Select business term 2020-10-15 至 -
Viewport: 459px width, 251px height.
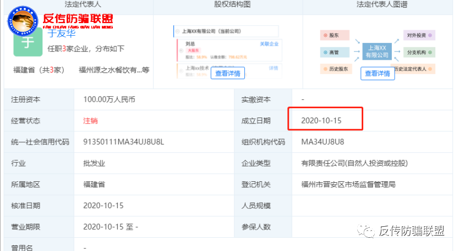coord(111,227)
